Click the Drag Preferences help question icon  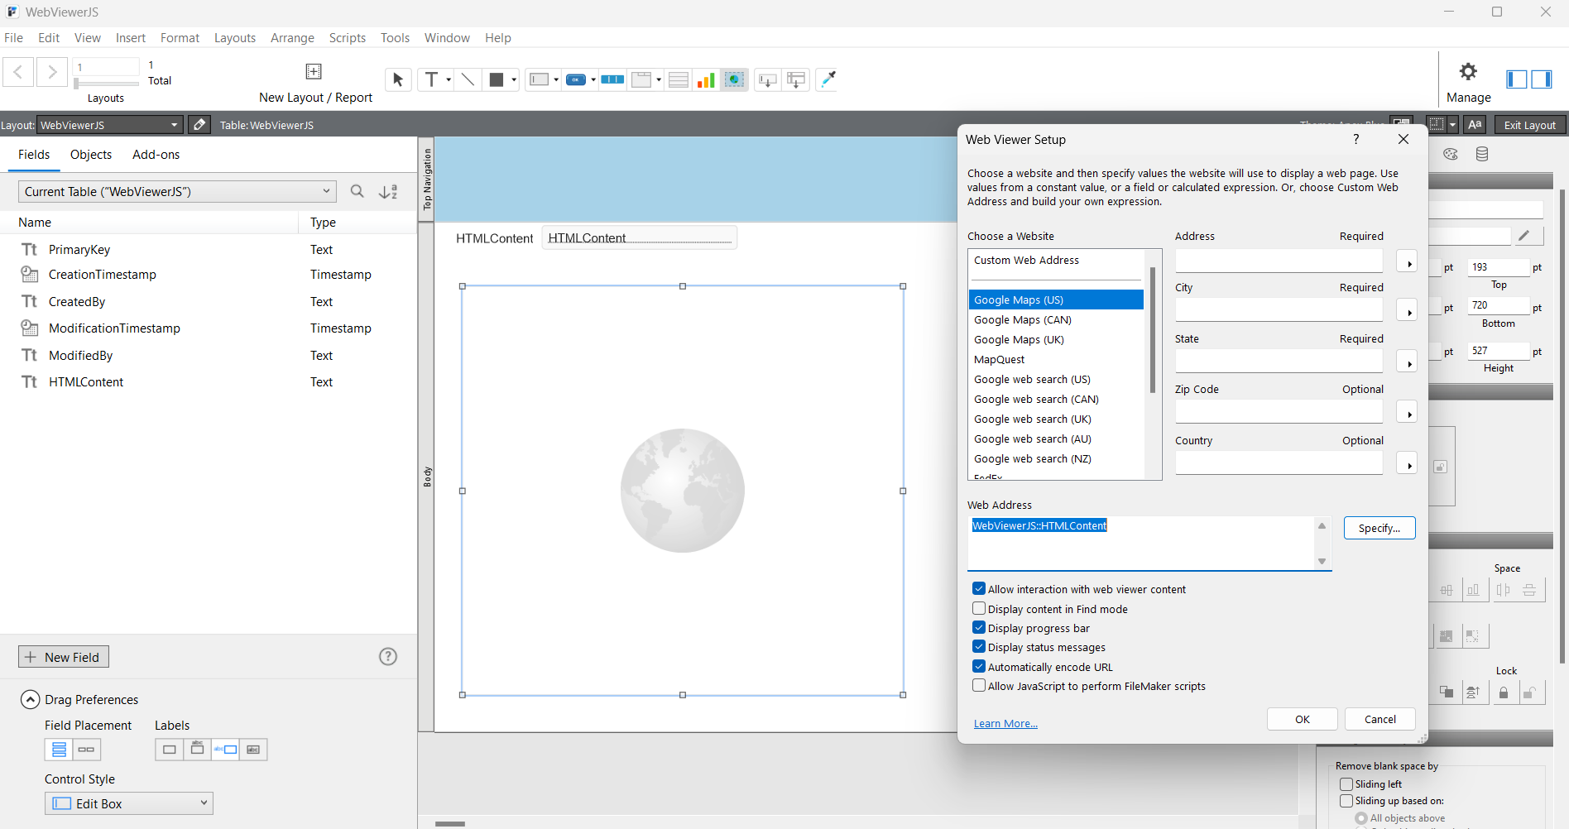pos(388,656)
